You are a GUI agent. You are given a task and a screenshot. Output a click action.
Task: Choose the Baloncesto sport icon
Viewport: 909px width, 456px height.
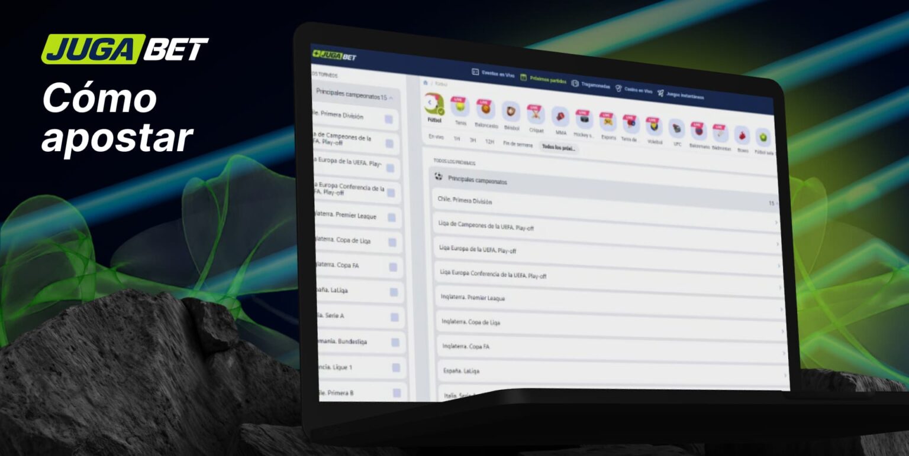485,110
